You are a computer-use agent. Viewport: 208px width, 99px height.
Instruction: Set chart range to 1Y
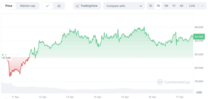[x=174, y=6]
